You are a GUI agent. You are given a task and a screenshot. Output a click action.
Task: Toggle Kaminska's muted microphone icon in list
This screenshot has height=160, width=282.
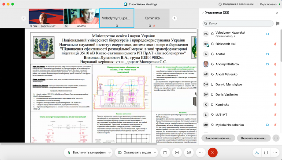275,104
